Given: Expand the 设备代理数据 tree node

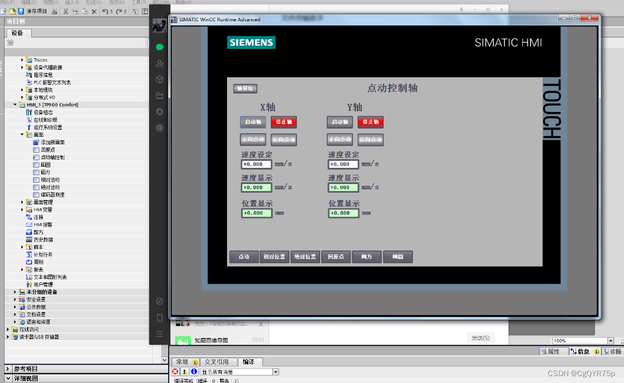Looking at the screenshot, I should (23, 67).
